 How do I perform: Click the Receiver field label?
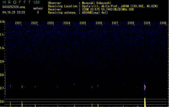click(x=55, y=9)
